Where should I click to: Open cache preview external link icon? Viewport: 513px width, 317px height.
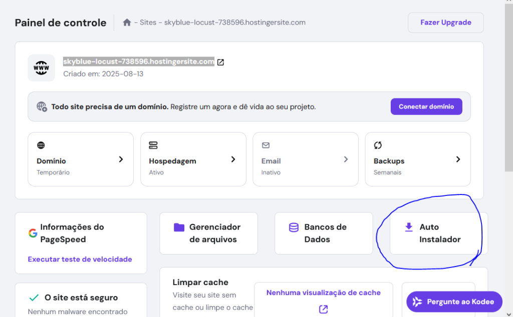(x=323, y=309)
